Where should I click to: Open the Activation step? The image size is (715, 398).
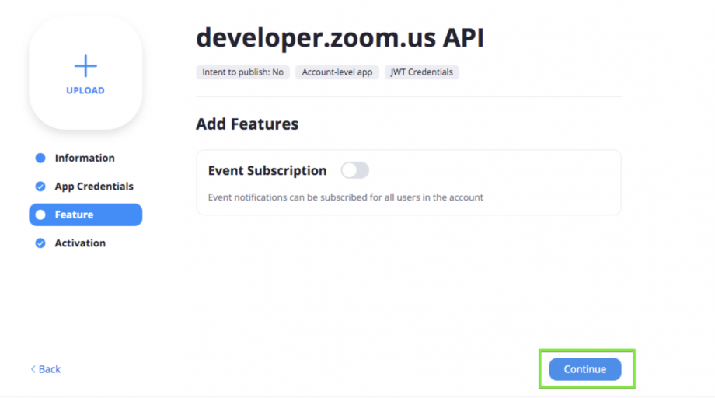[80, 243]
